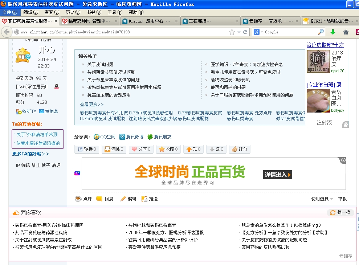This screenshot has width=359, height=265.
Task: Switch to Discuz! 应用中心 tab
Action: coord(150,21)
